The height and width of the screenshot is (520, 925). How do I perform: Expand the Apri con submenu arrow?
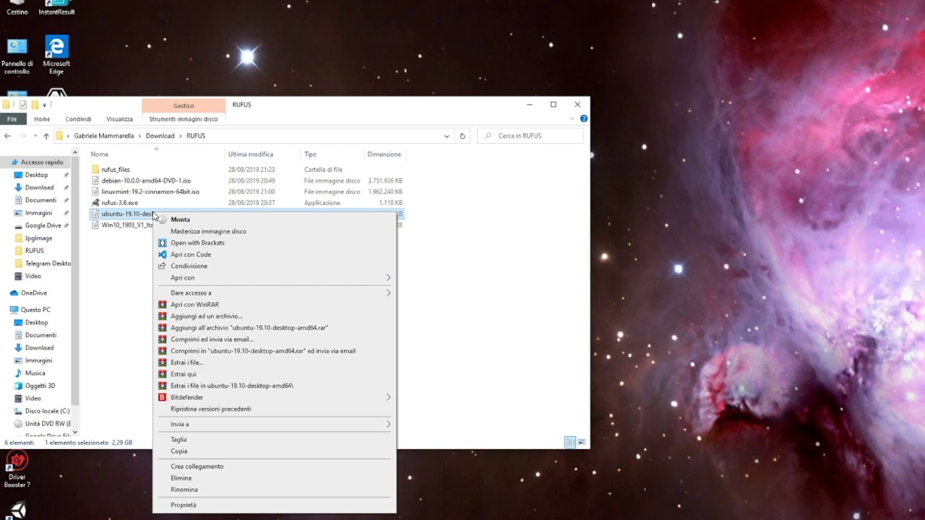(388, 277)
